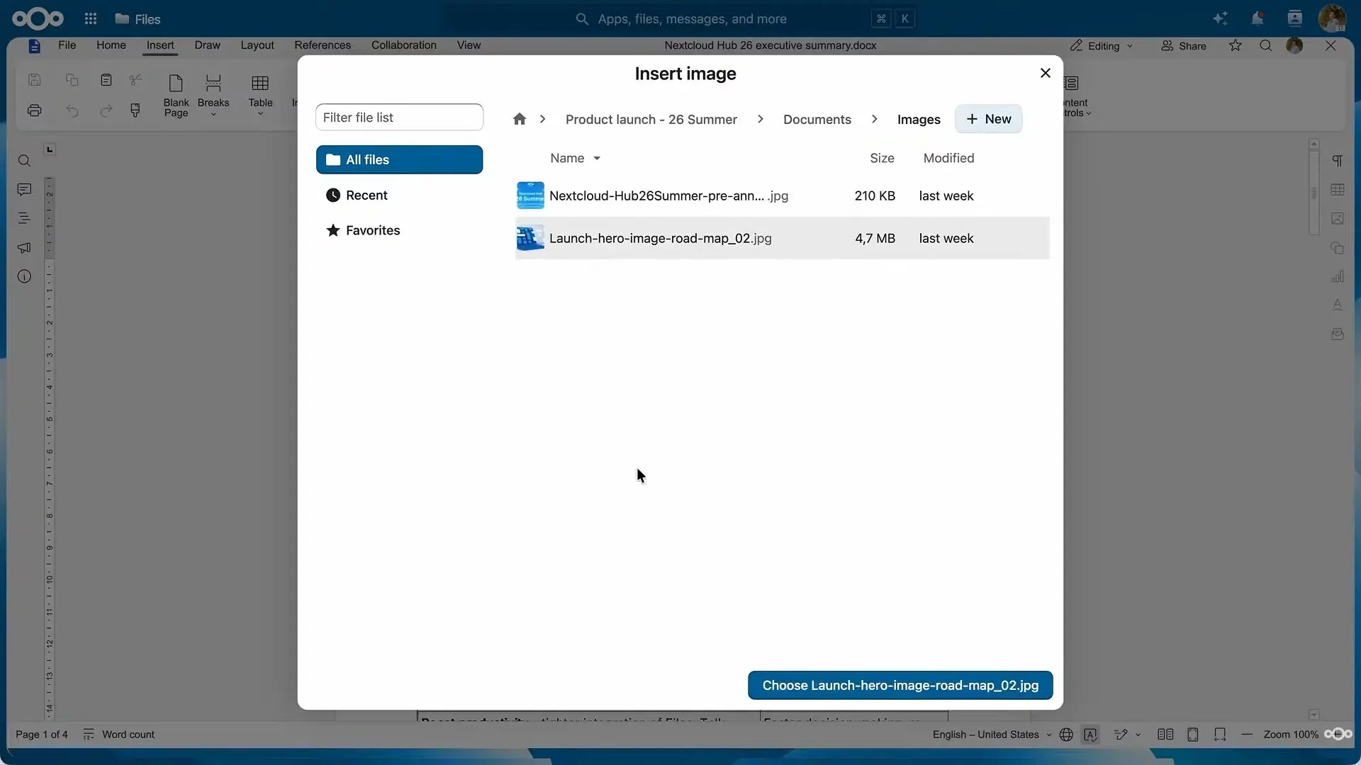Switch to the Layout tab
1361x765 pixels.
coord(257,45)
